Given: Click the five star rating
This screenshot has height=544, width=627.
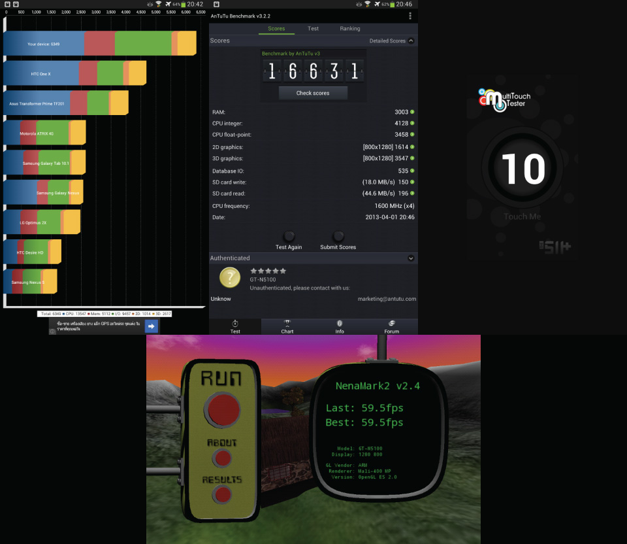Looking at the screenshot, I should 268,271.
